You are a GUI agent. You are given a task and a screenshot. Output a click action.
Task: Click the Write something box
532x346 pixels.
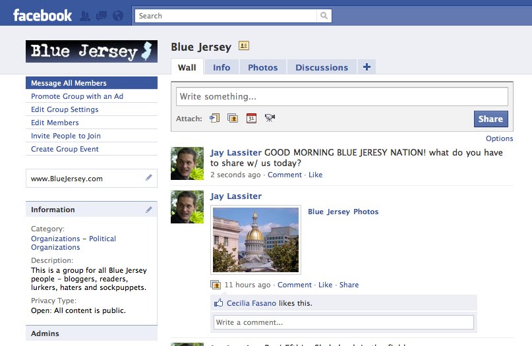coord(342,96)
